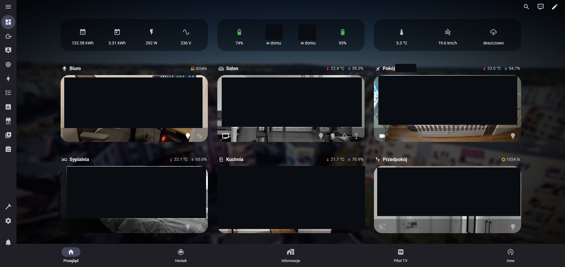Click the Pokój camera icon
The height and width of the screenshot is (267, 565).
click(382, 136)
